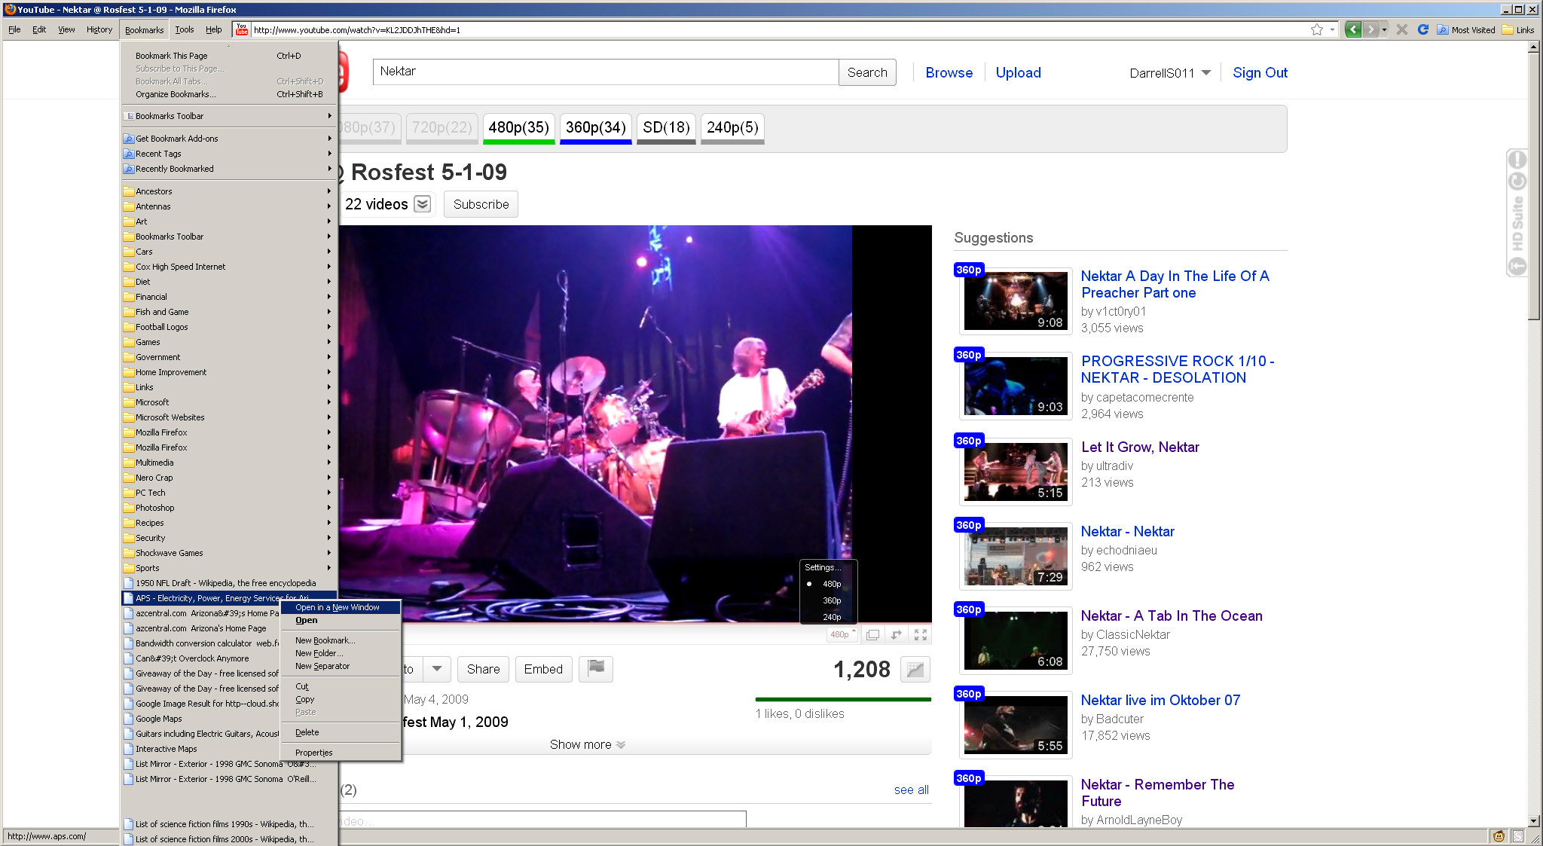Open the address bar dropdown arrow
Image resolution: width=1543 pixels, height=846 pixels.
(x=1332, y=30)
